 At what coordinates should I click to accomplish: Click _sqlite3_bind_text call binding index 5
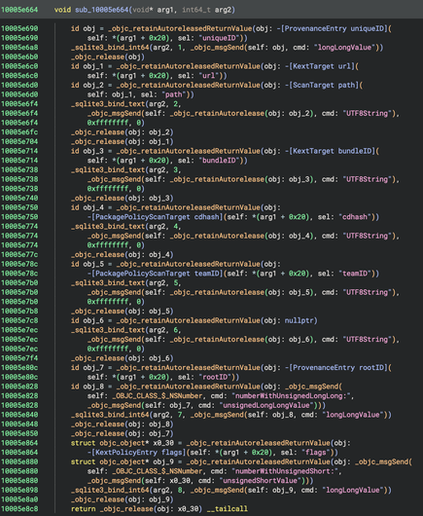108,282
